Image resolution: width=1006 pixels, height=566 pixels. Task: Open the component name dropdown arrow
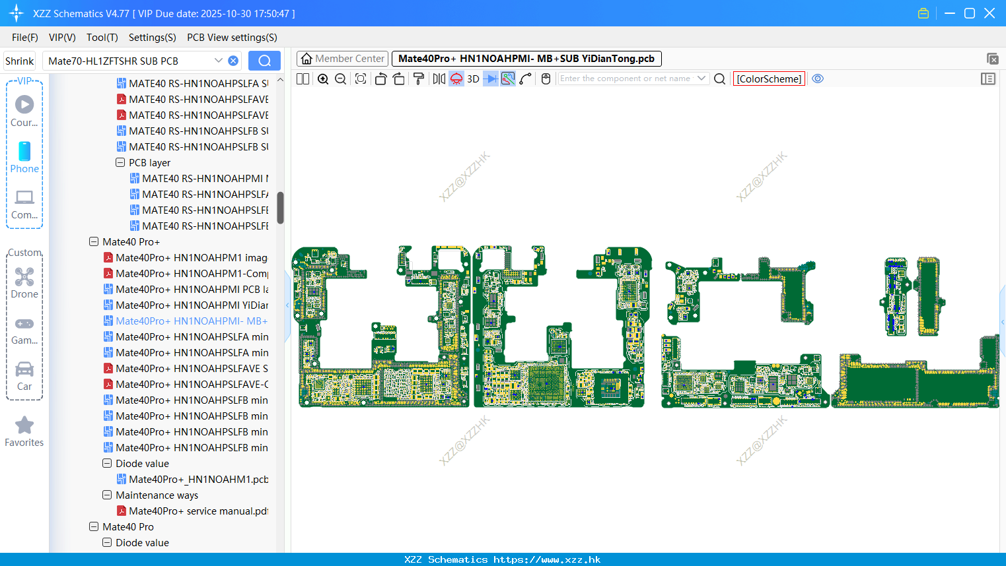[701, 79]
